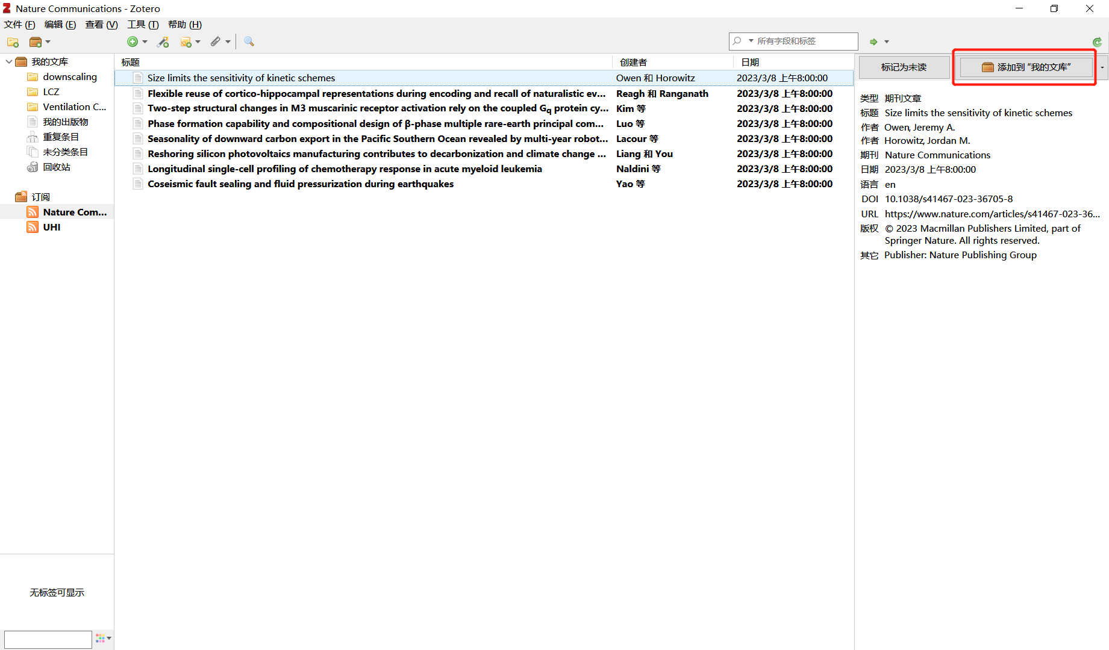Click the green Sync refresh icon
Screen dimensions: 1109x650
[x=1097, y=42]
